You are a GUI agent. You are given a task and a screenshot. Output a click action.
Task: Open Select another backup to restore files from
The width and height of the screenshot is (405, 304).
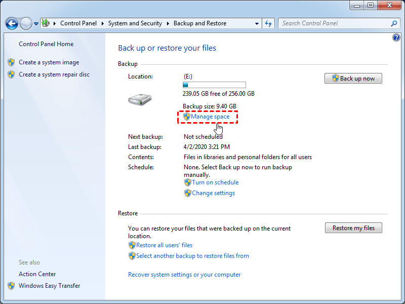(192, 256)
